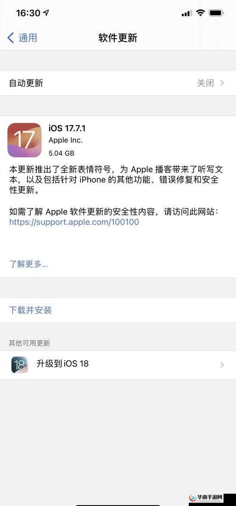Expand the 自动更新 row chevron

pyautogui.click(x=222, y=83)
